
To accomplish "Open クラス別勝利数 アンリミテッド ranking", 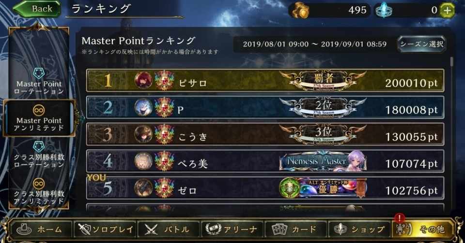I will point(39,191).
